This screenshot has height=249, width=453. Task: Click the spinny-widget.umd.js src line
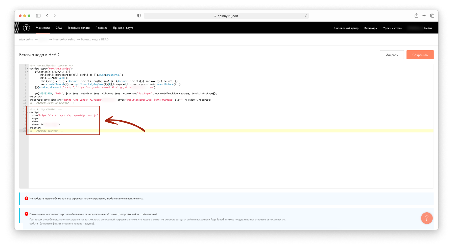tap(65, 115)
